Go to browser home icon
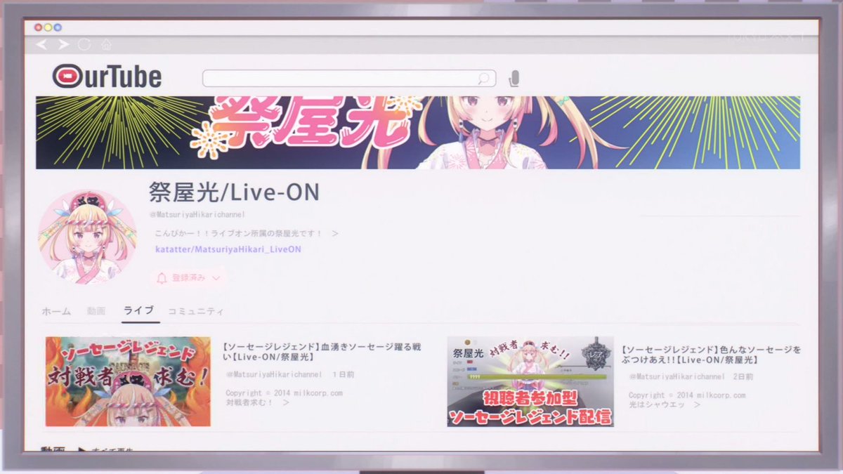Screen dimensions: 843x474 tap(106, 45)
